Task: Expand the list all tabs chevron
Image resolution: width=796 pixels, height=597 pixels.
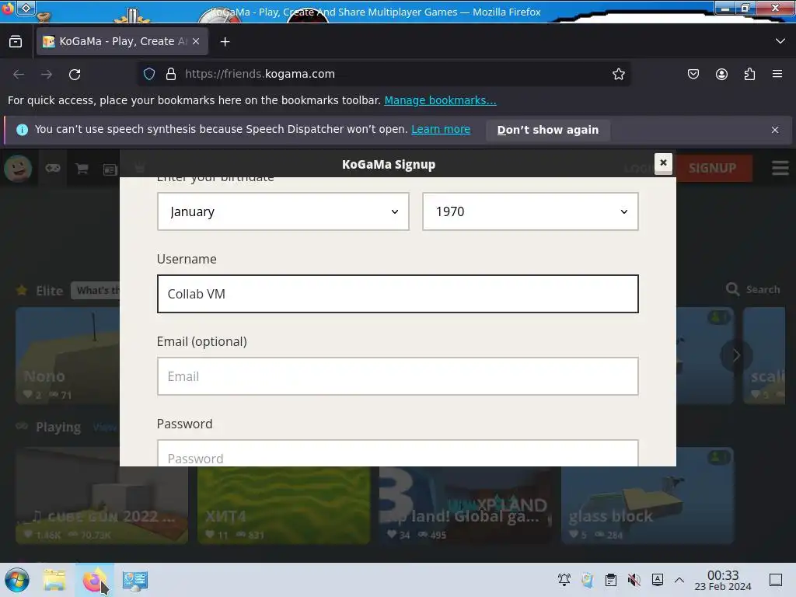Action: (x=780, y=41)
